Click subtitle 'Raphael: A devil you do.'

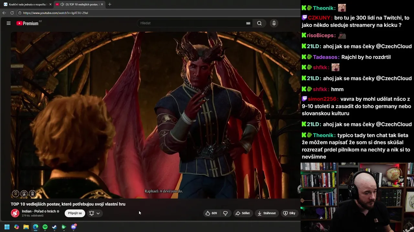[164, 191]
